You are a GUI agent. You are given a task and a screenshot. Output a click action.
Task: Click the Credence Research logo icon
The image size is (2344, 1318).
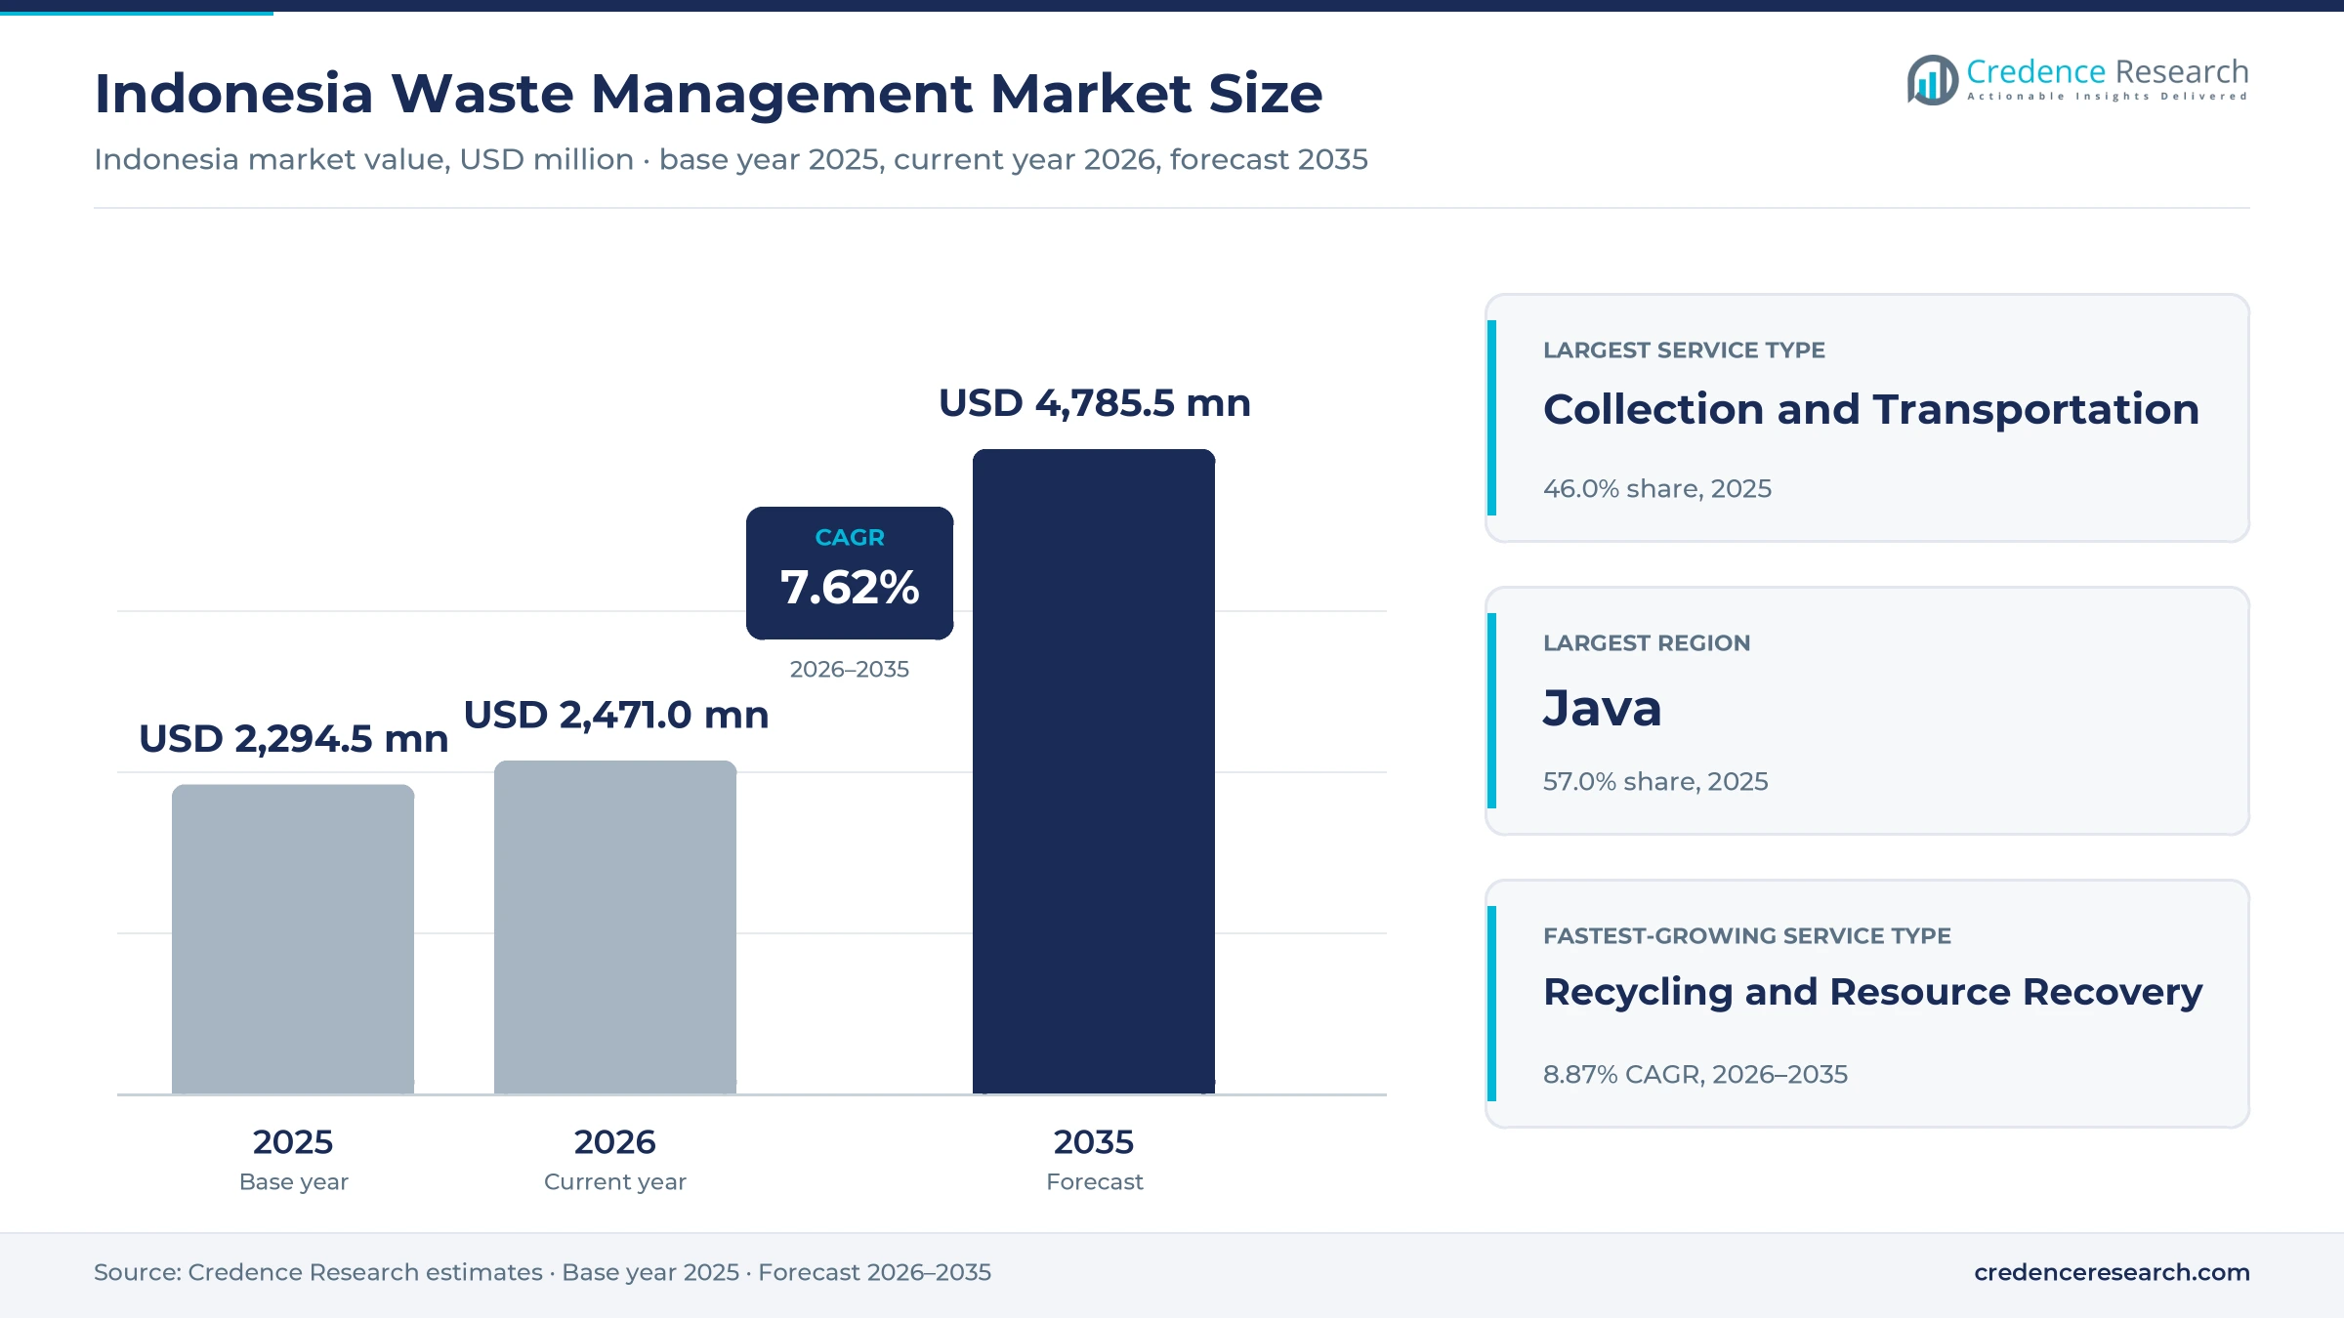click(1932, 80)
